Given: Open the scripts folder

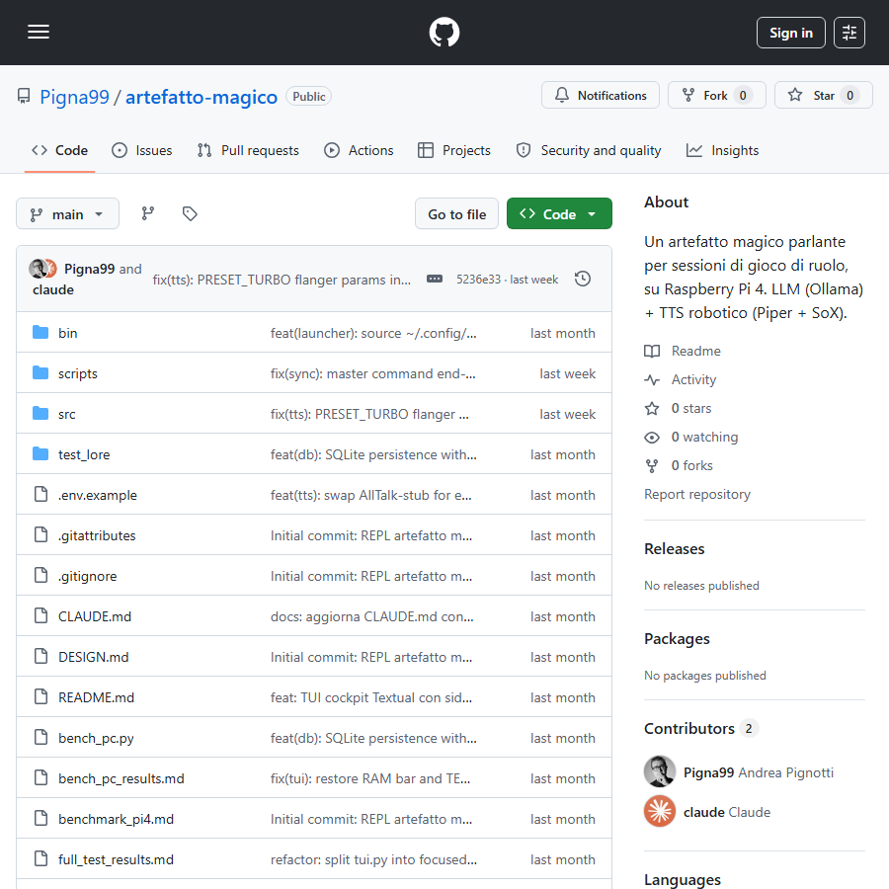Looking at the screenshot, I should (78, 373).
